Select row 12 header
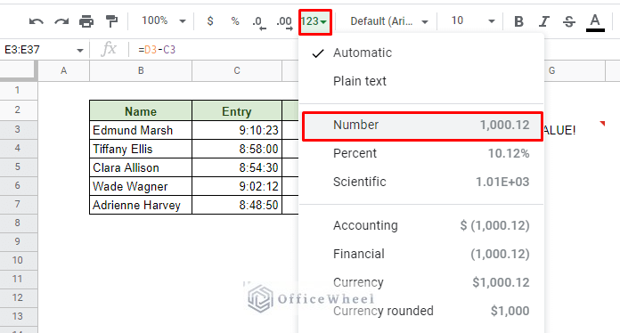The image size is (620, 333). pyautogui.click(x=18, y=297)
